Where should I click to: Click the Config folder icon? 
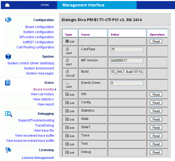click(x=67, y=103)
